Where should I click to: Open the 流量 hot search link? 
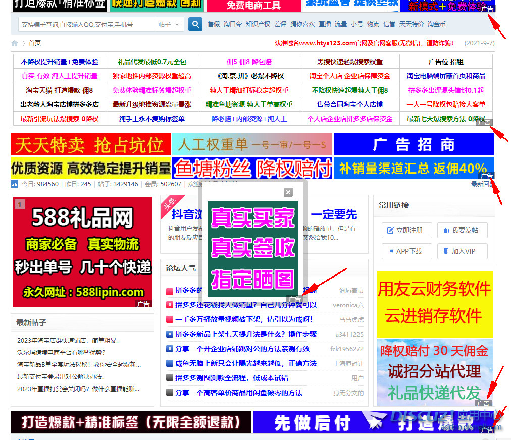coord(340,24)
